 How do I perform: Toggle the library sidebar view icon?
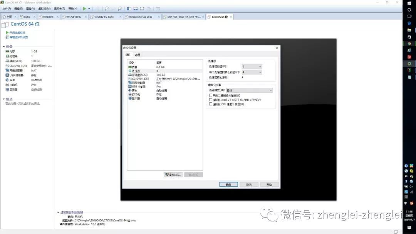coord(129,9)
